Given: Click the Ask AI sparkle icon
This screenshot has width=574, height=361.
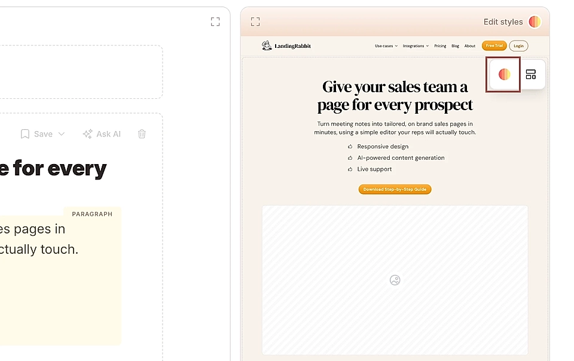Looking at the screenshot, I should (x=87, y=134).
